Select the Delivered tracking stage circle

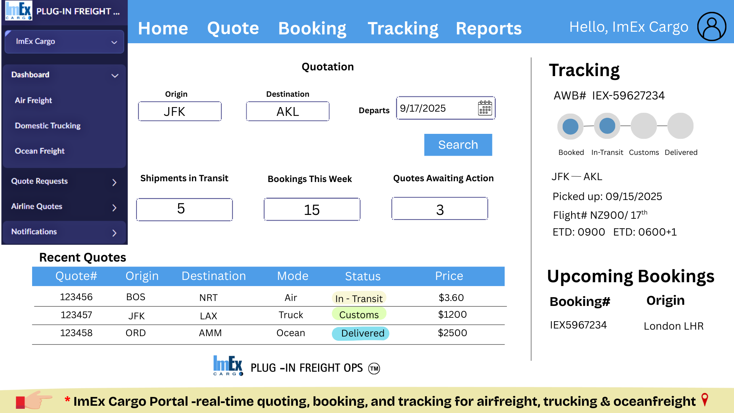680,126
